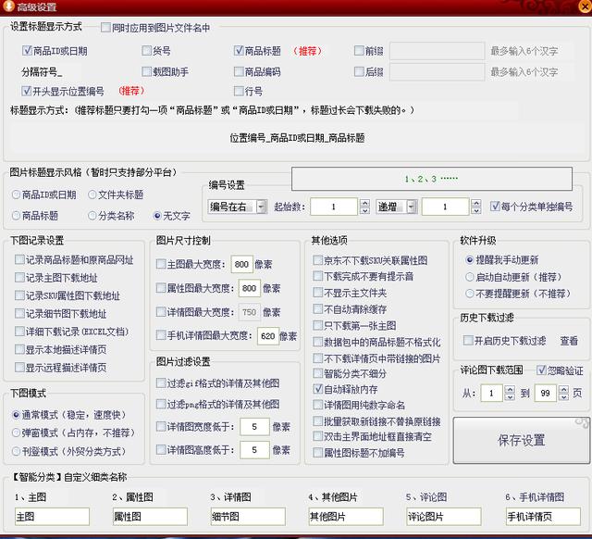592x539 pixels.
Task: Click the 手机详情图 category name field
Action: click(x=544, y=516)
